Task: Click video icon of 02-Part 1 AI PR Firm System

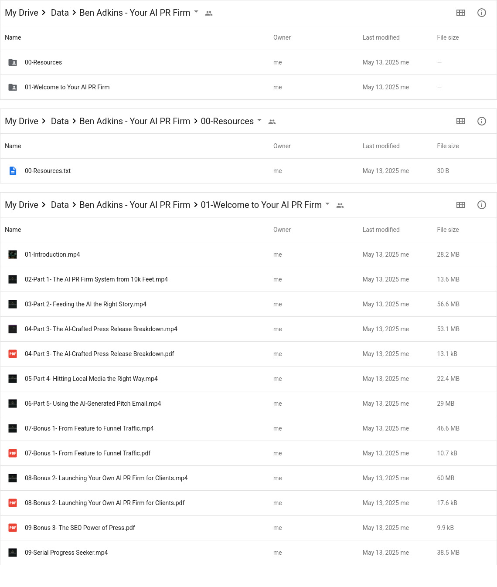Action: coord(13,279)
